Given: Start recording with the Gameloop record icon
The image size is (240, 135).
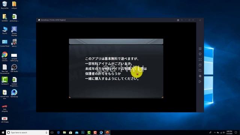Looking at the screenshot, I should 200,76.
